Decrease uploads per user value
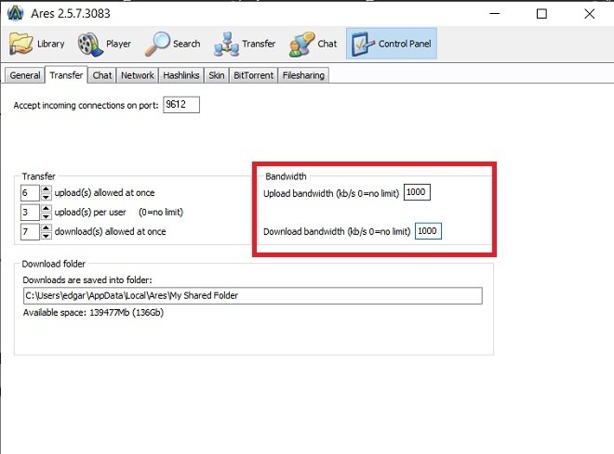The width and height of the screenshot is (614, 454). pos(46,216)
